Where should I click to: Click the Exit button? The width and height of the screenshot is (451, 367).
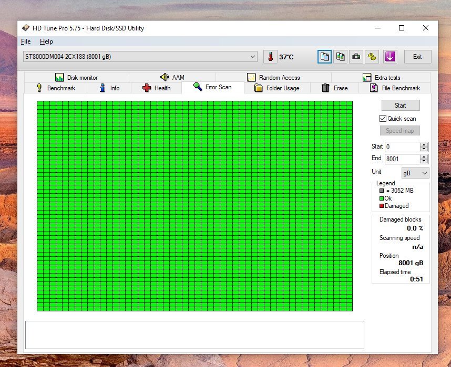click(x=417, y=57)
